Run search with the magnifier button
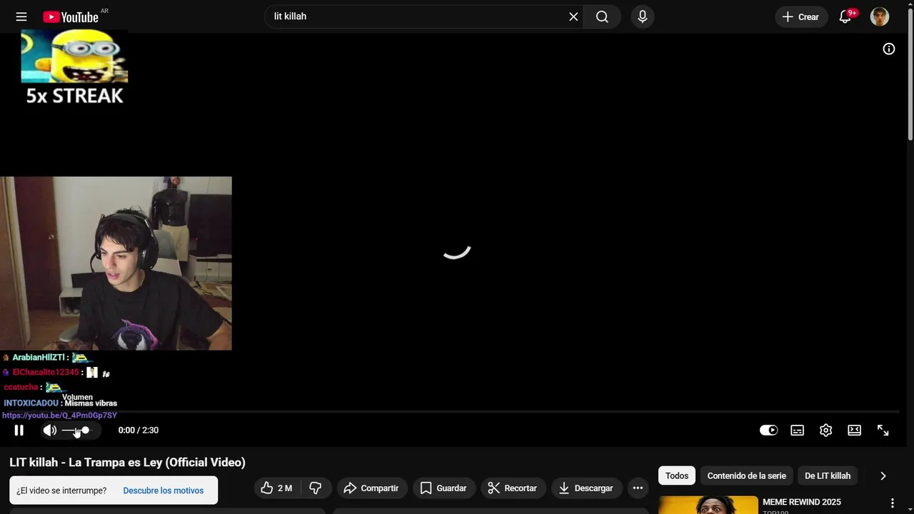This screenshot has height=514, width=914. [x=602, y=16]
